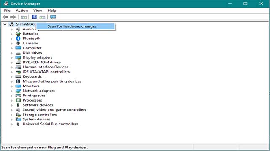
Task: Click the Bluetooth category icon
Action: pyautogui.click(x=18, y=39)
